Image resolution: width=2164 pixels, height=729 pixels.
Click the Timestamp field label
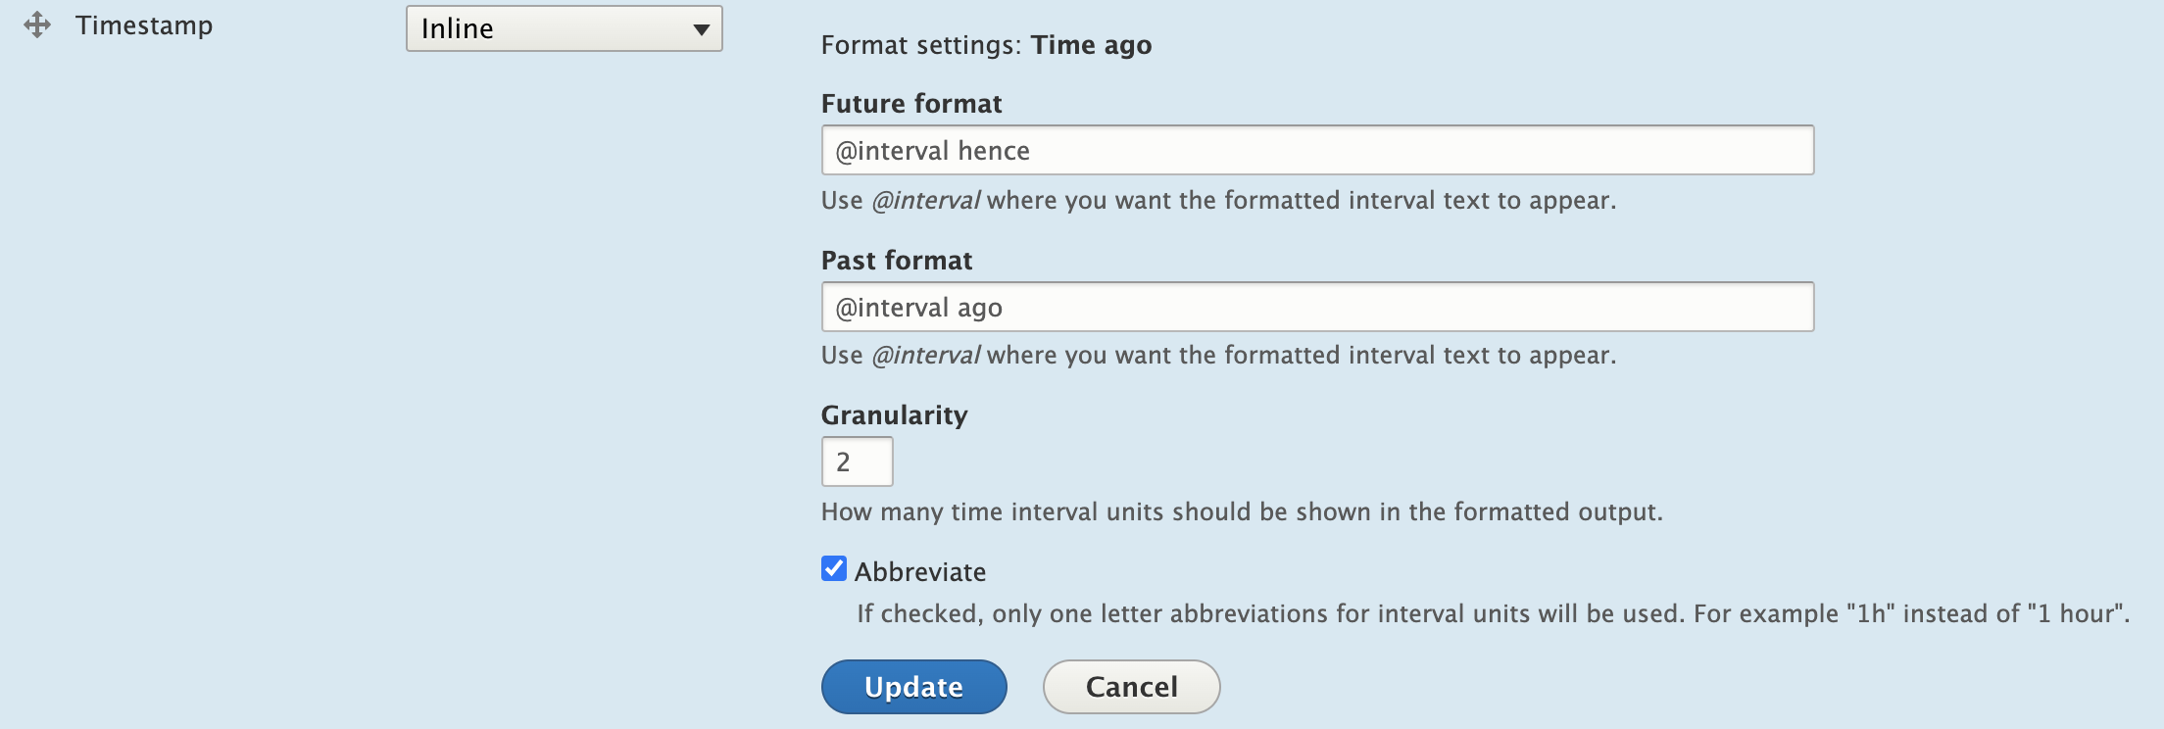[145, 26]
